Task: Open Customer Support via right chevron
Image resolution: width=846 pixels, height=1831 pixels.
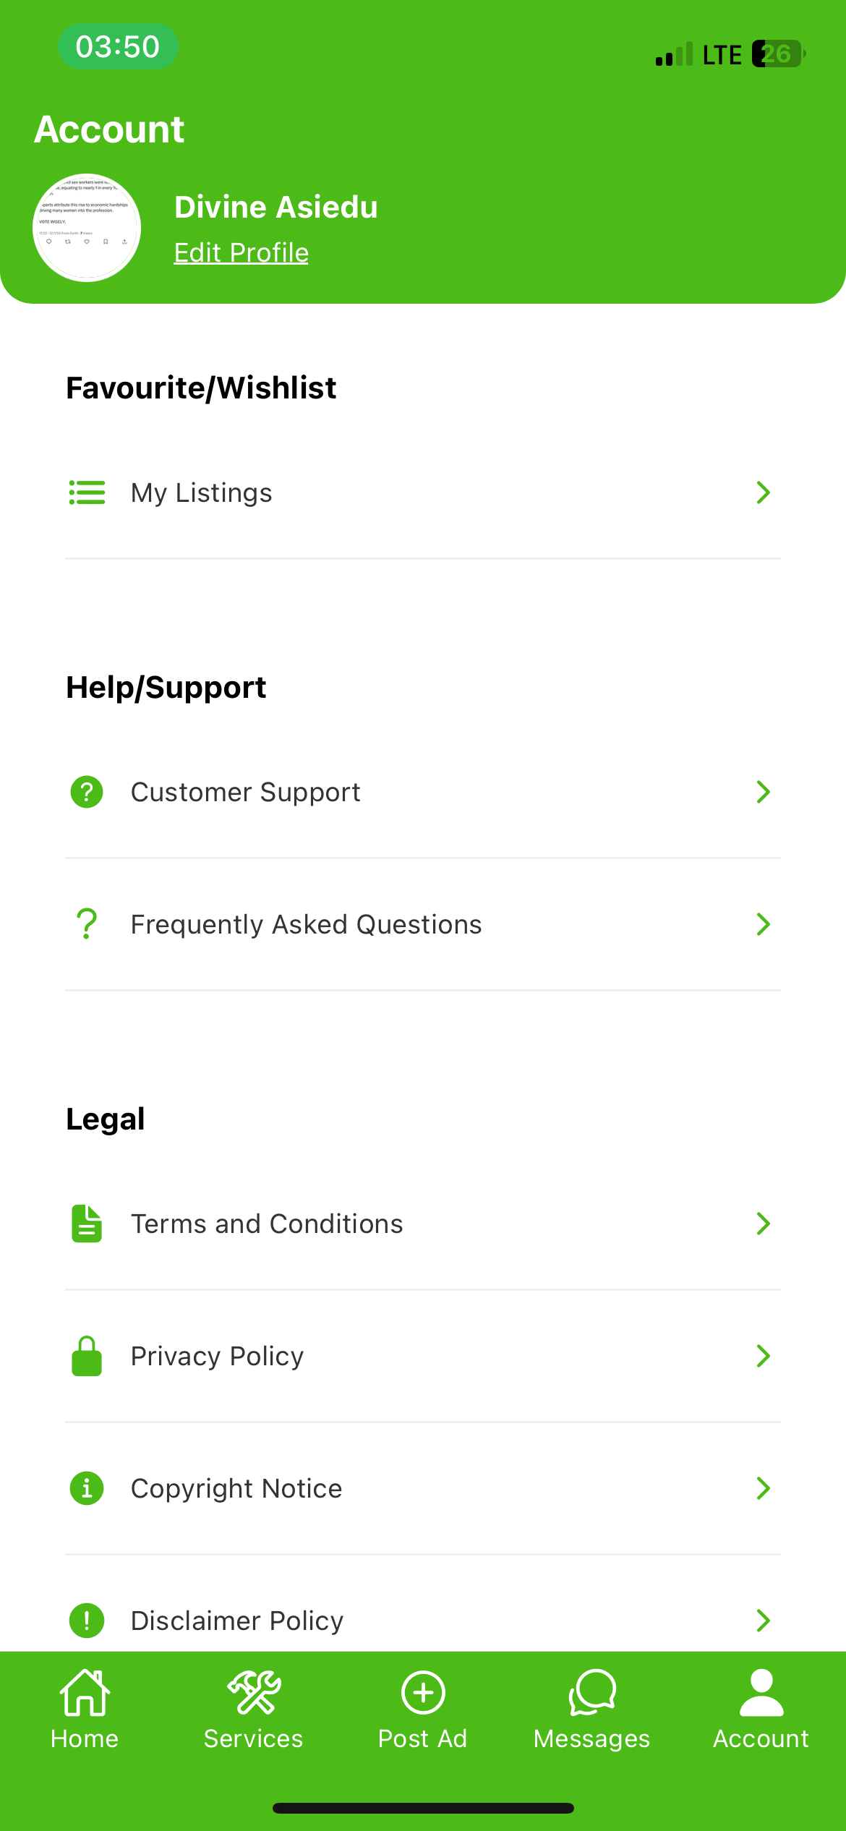Action: click(x=763, y=792)
